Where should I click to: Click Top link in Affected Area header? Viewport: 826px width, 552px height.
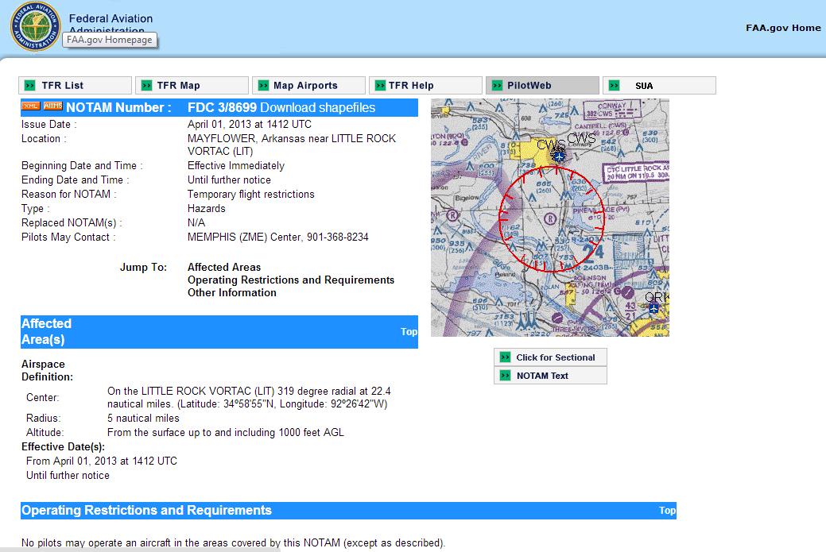[x=409, y=332]
